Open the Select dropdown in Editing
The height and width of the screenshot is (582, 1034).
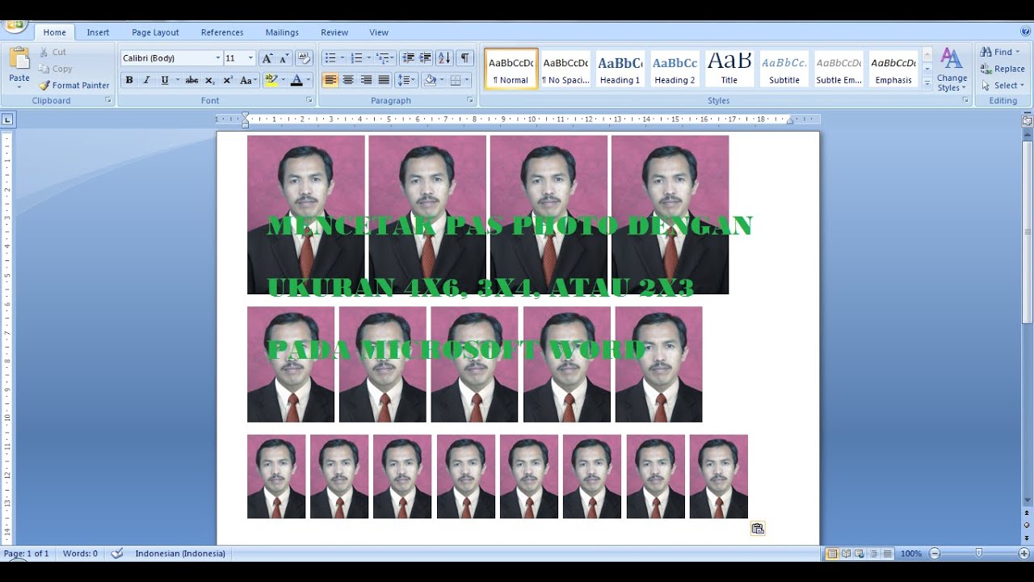pos(1002,86)
